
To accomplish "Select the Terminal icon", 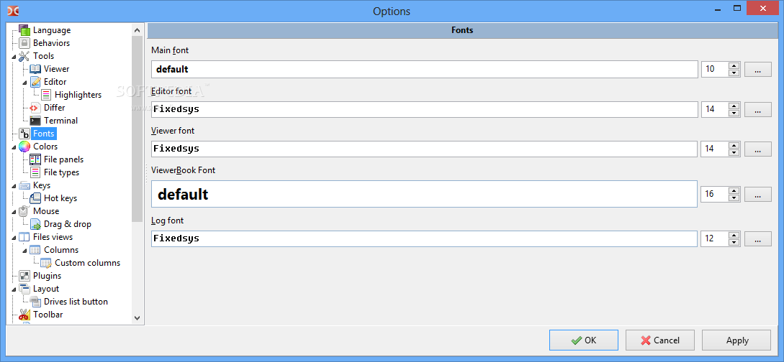I will coord(35,121).
